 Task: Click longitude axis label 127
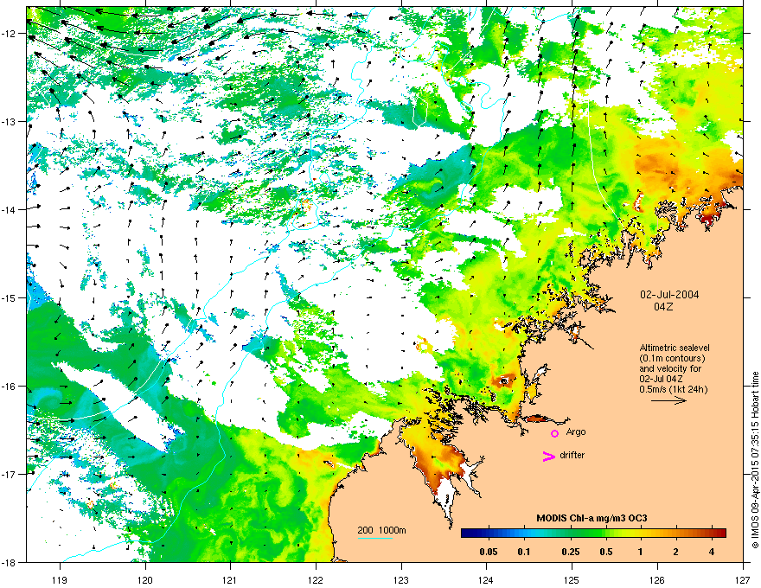743,579
